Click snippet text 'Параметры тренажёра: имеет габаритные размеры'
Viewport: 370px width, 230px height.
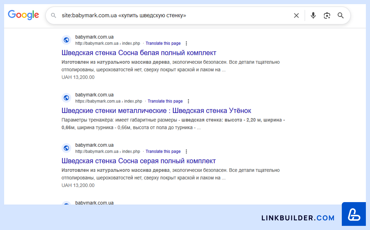click(x=119, y=120)
